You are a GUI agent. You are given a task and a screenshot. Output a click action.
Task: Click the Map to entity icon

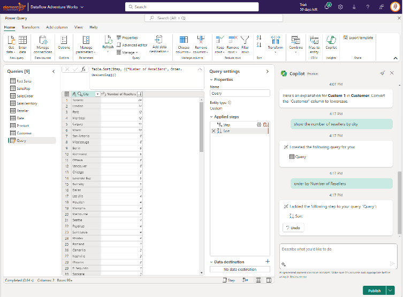click(314, 41)
